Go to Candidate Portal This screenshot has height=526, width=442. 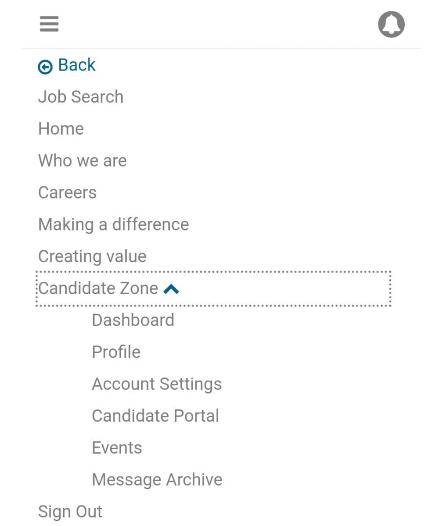pos(155,416)
